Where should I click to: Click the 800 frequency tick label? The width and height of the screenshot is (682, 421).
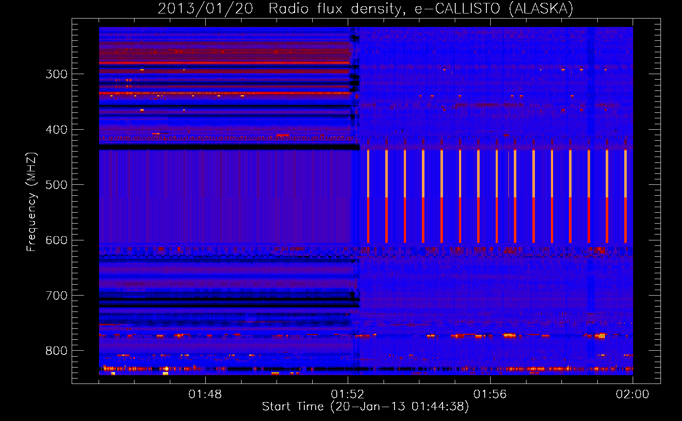pos(56,351)
